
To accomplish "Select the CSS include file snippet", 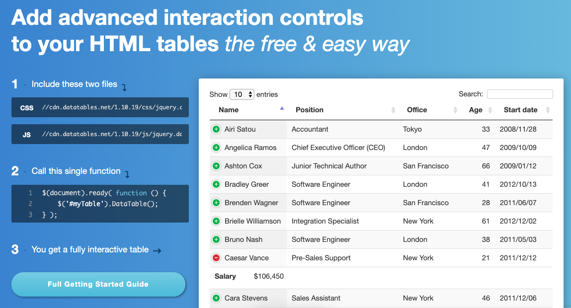I will (99, 107).
